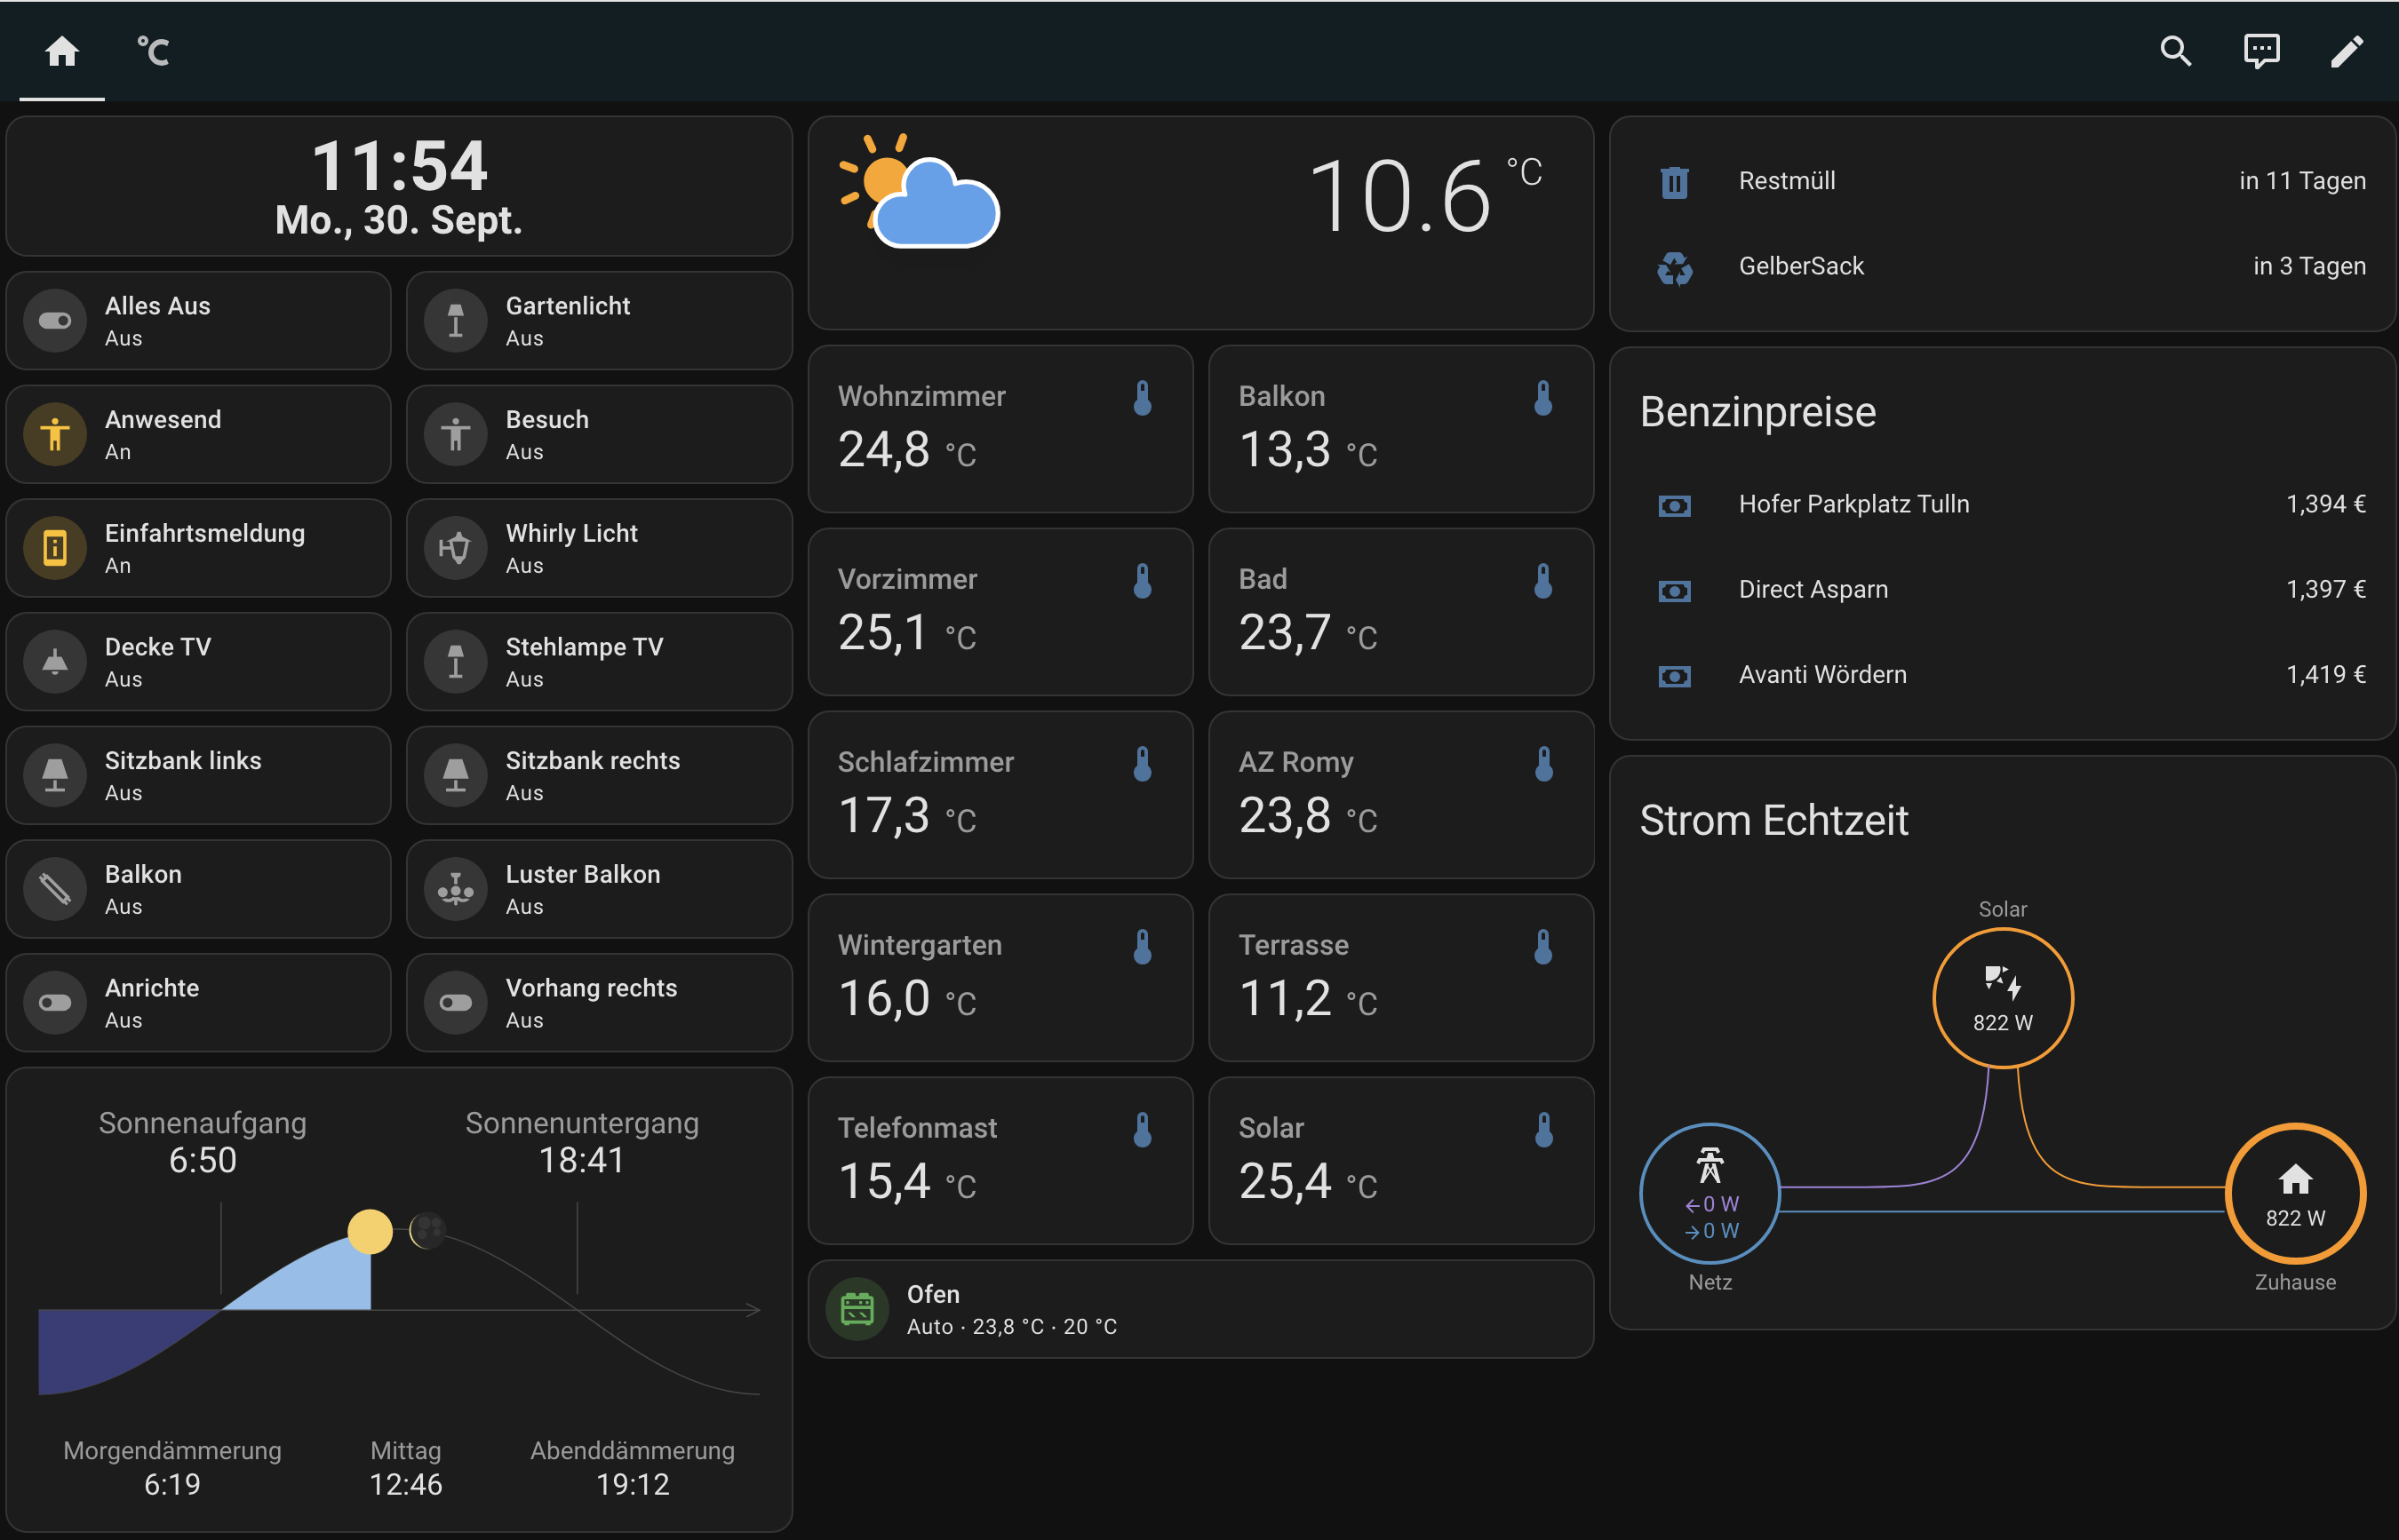This screenshot has height=1540, width=2399.
Task: Click the sun marker on the horizon chart
Action: point(369,1231)
